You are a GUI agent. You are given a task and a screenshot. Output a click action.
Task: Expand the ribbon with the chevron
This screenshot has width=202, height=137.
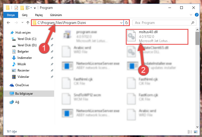pyautogui.click(x=191, y=15)
